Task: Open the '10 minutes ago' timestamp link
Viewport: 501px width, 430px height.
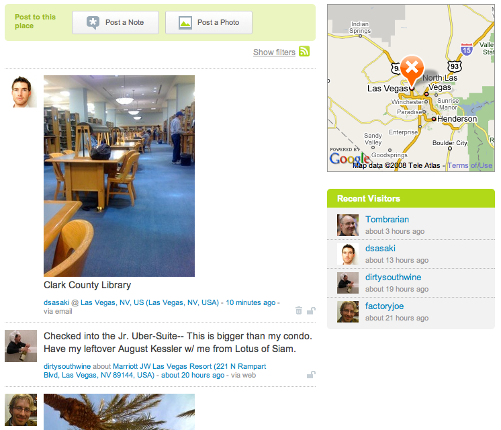Action: [x=250, y=302]
